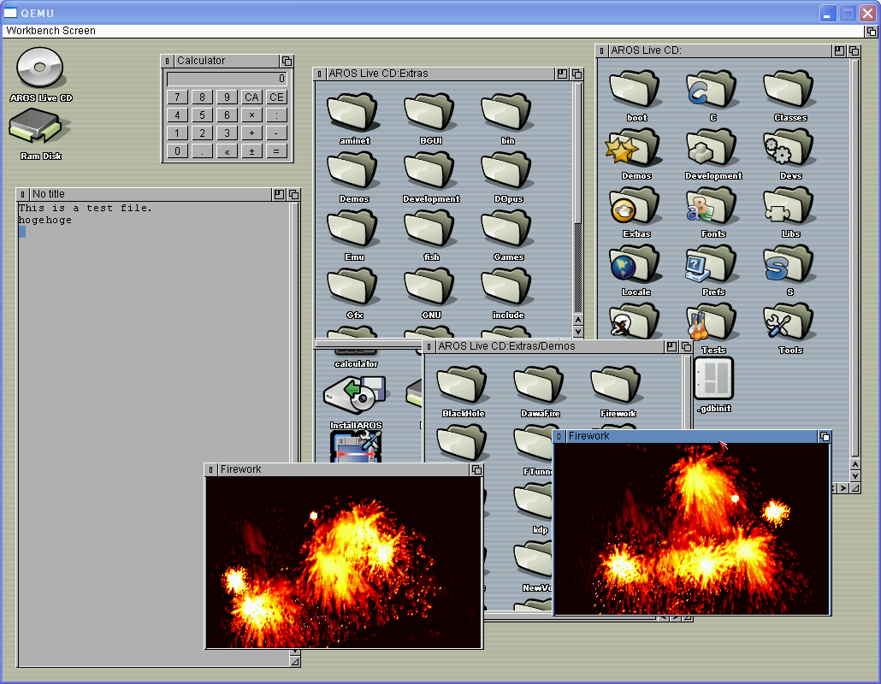Image resolution: width=881 pixels, height=684 pixels.
Task: Click the scroll down arrow in Extras window
Action: coord(577,331)
